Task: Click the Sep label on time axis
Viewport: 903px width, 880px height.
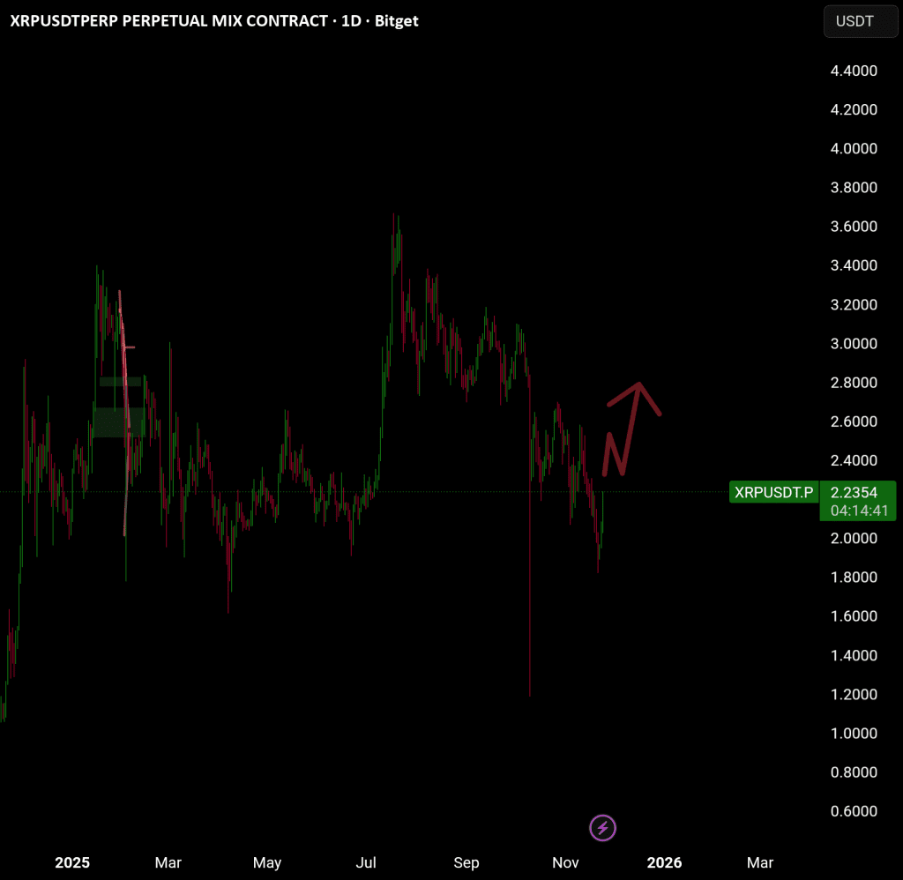Action: 466,862
